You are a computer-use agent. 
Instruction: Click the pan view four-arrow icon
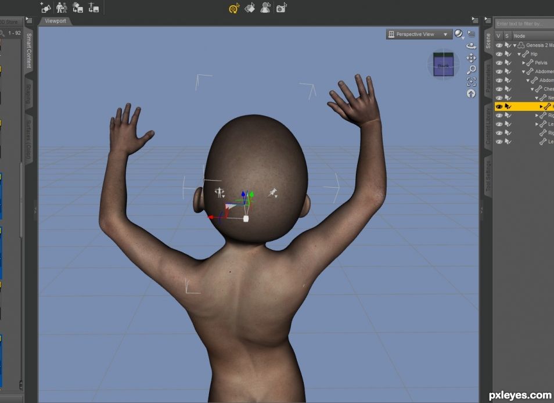coord(471,57)
